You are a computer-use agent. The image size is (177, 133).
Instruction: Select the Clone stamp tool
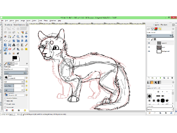pos(22,49)
